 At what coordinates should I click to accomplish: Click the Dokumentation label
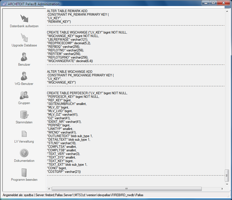[x=24, y=160]
